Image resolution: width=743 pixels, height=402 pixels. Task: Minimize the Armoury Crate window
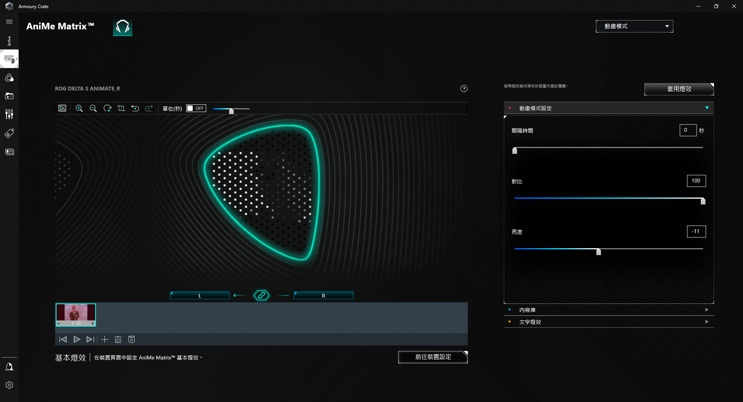698,6
